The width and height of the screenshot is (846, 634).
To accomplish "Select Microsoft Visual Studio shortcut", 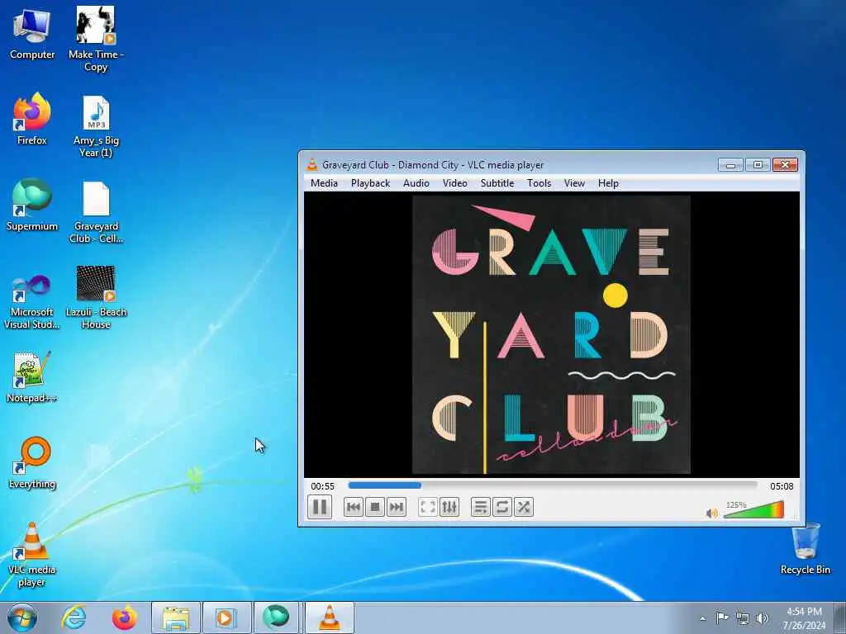I will pyautogui.click(x=31, y=301).
